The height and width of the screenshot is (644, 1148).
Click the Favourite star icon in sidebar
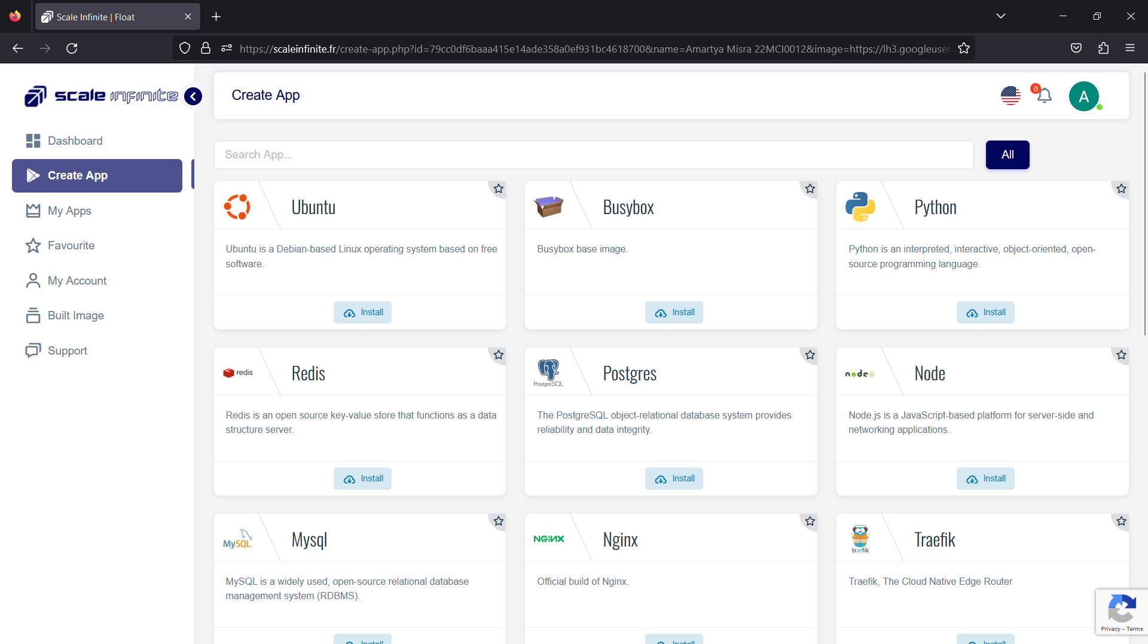(x=33, y=246)
